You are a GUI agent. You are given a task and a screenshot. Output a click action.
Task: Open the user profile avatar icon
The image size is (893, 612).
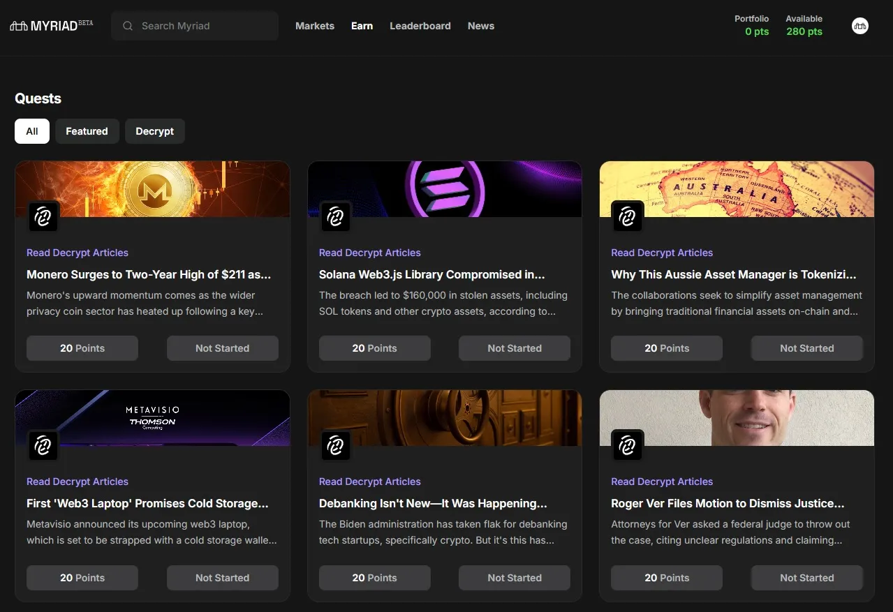point(859,26)
